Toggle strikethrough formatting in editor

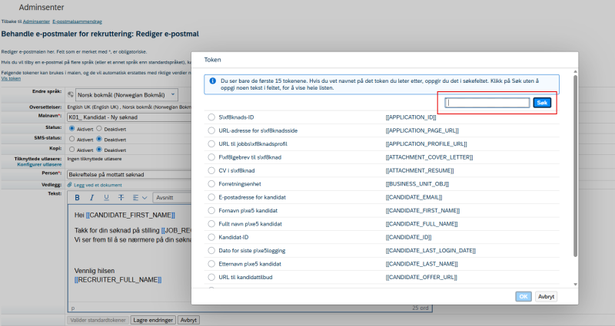tap(121, 198)
